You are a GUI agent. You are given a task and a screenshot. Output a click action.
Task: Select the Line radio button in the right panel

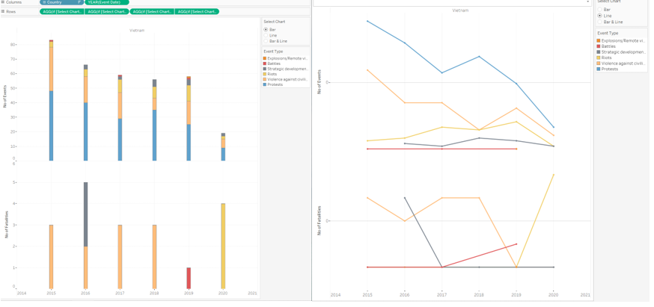pos(599,15)
